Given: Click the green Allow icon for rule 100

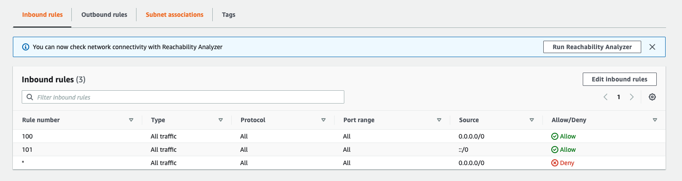Looking at the screenshot, I should tap(554, 136).
